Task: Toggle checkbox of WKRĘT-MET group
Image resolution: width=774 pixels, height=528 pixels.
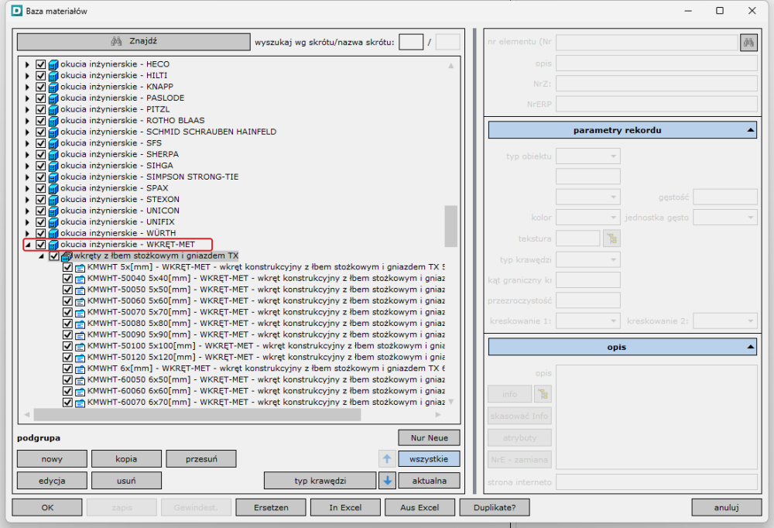Action: (40, 245)
